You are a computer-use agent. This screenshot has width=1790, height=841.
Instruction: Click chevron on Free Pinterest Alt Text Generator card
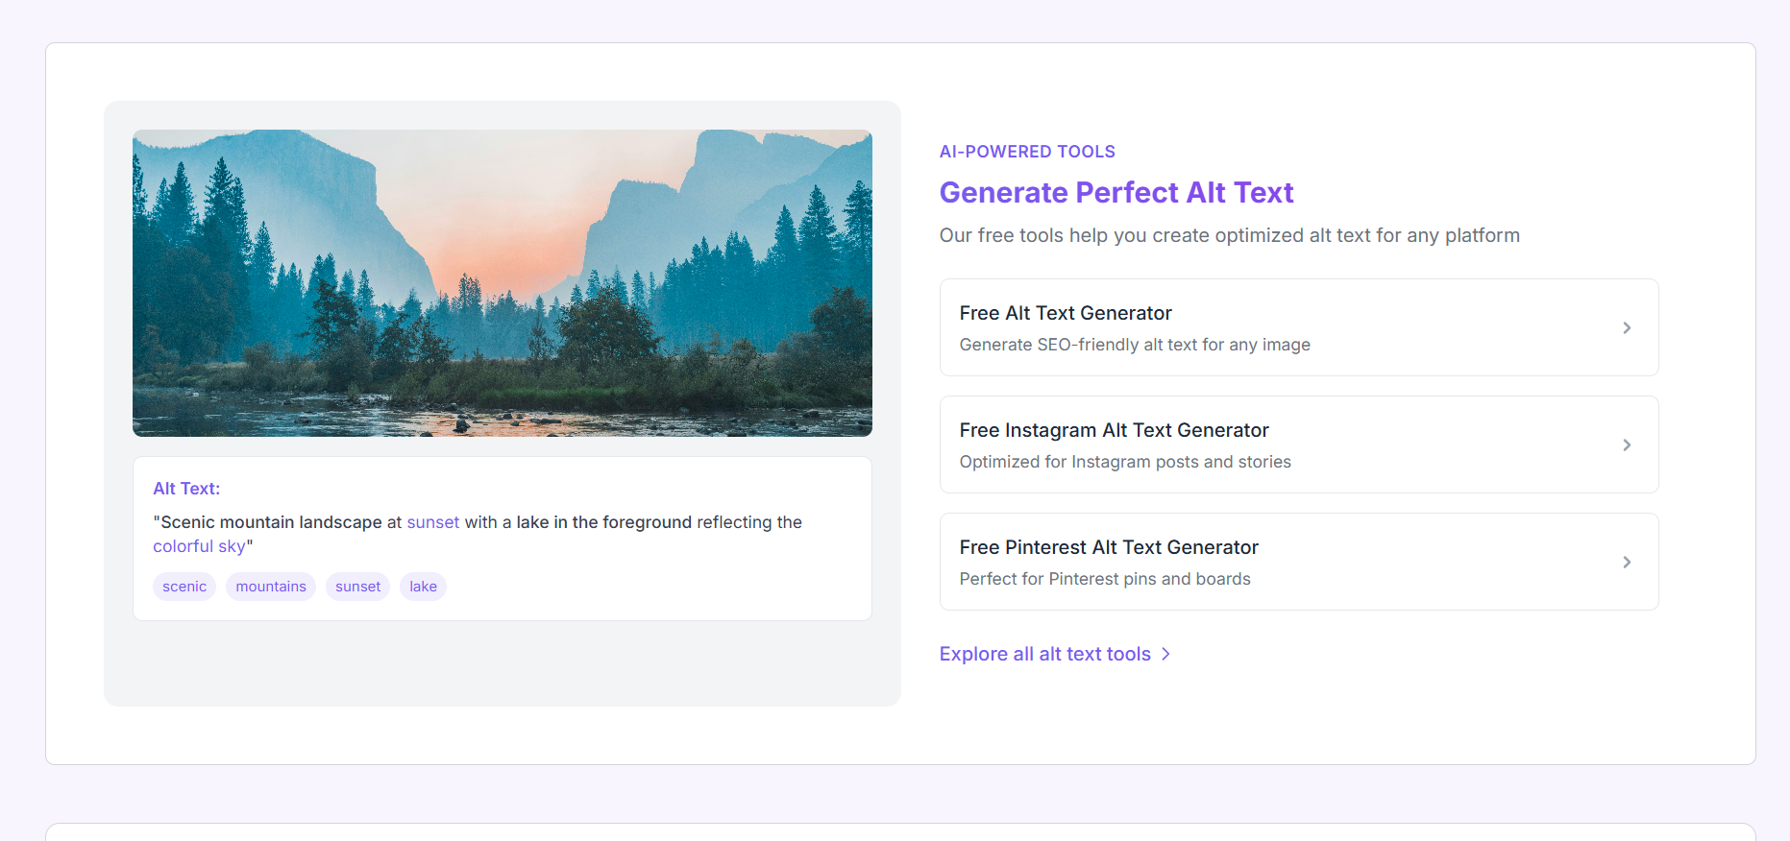tap(1627, 563)
